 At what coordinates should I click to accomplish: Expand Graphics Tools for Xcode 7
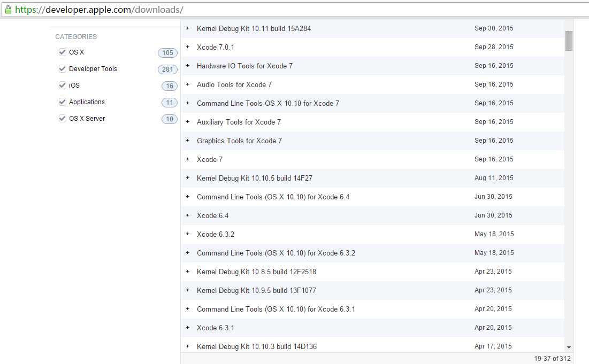187,141
